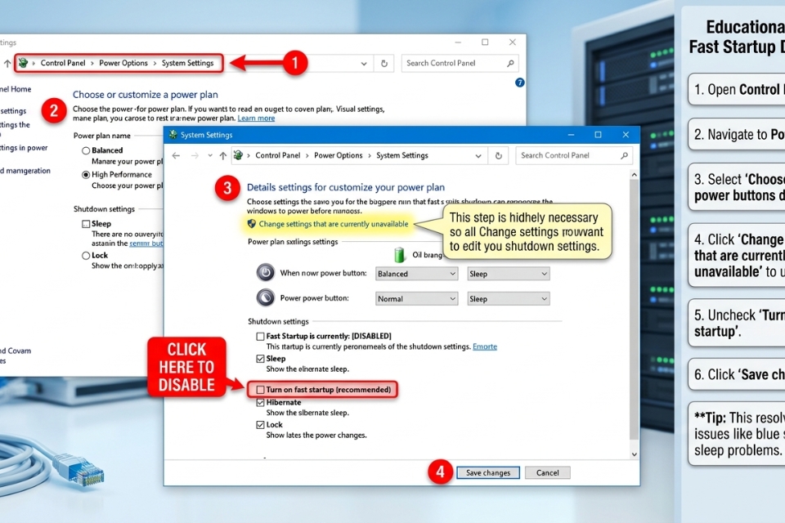Toggle 'Fast Startup is currently' checkbox
Viewport: 785px width, 523px height.
[x=260, y=337]
